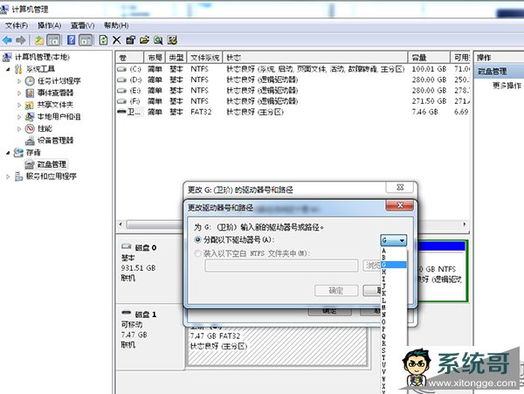Sort by 状态 column header
Image resolution: width=524 pixels, height=394 pixels.
[315, 58]
